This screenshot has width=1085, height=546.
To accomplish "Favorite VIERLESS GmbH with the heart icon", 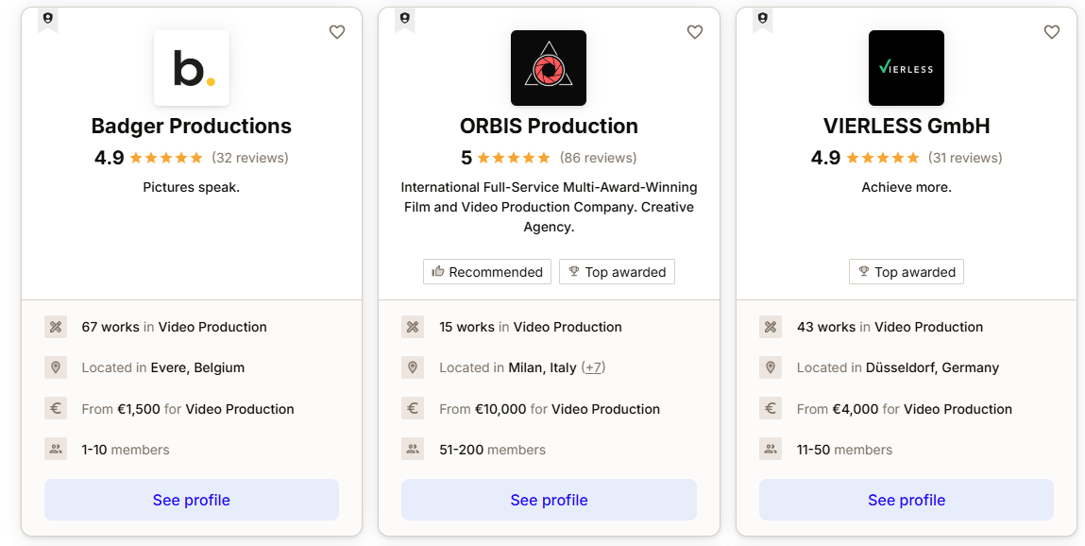I will pyautogui.click(x=1052, y=32).
